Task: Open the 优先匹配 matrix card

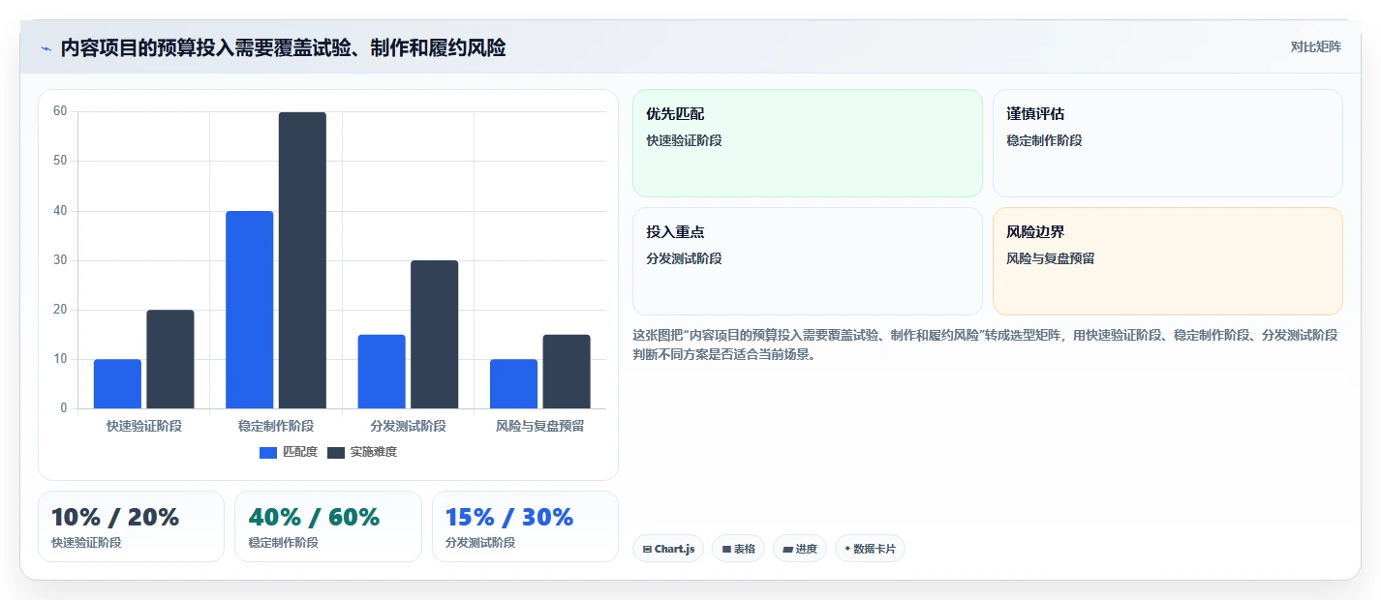Action: [808, 143]
